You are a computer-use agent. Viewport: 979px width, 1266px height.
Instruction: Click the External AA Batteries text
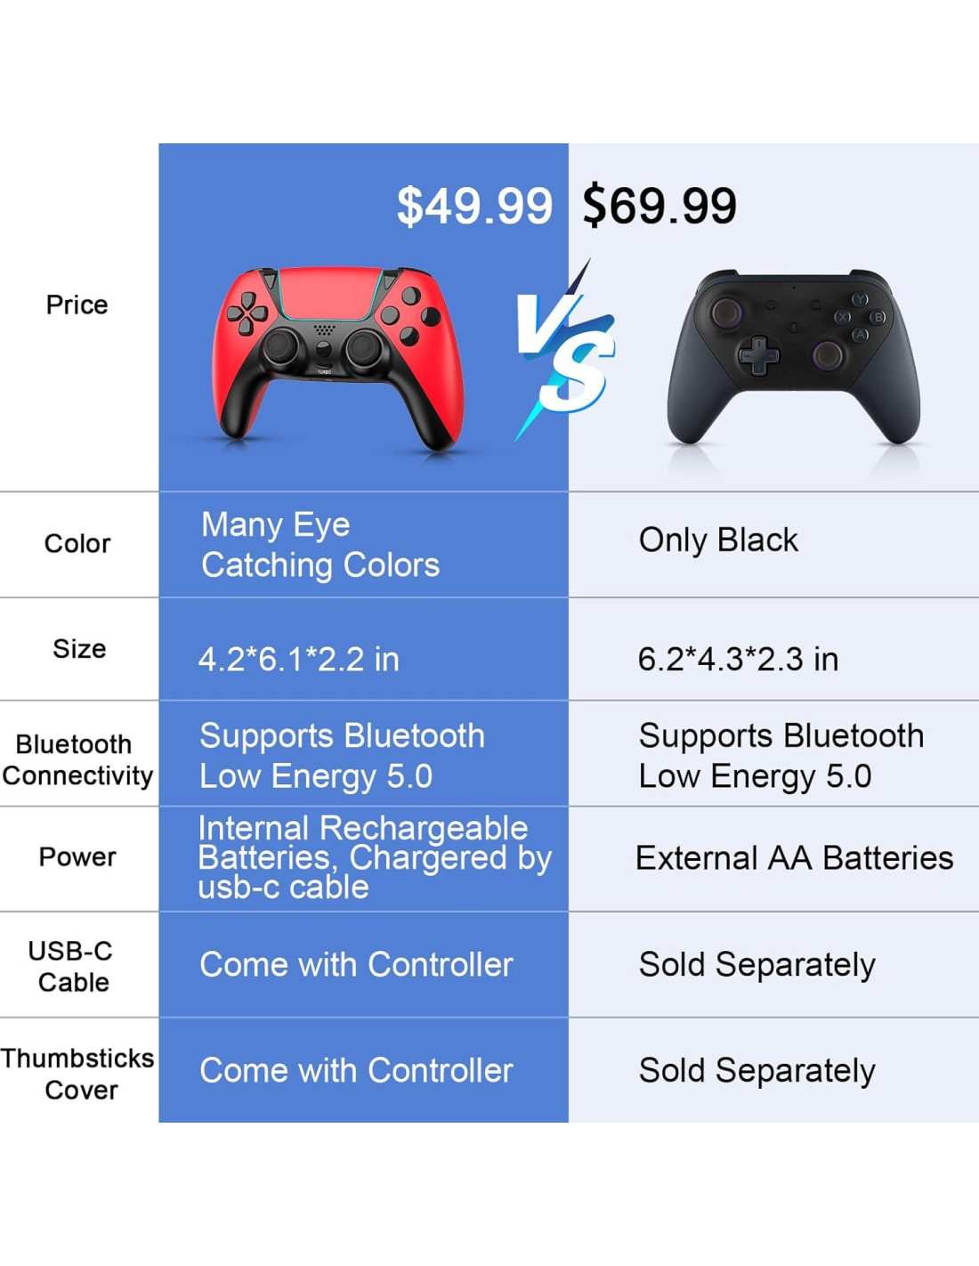coord(794,858)
